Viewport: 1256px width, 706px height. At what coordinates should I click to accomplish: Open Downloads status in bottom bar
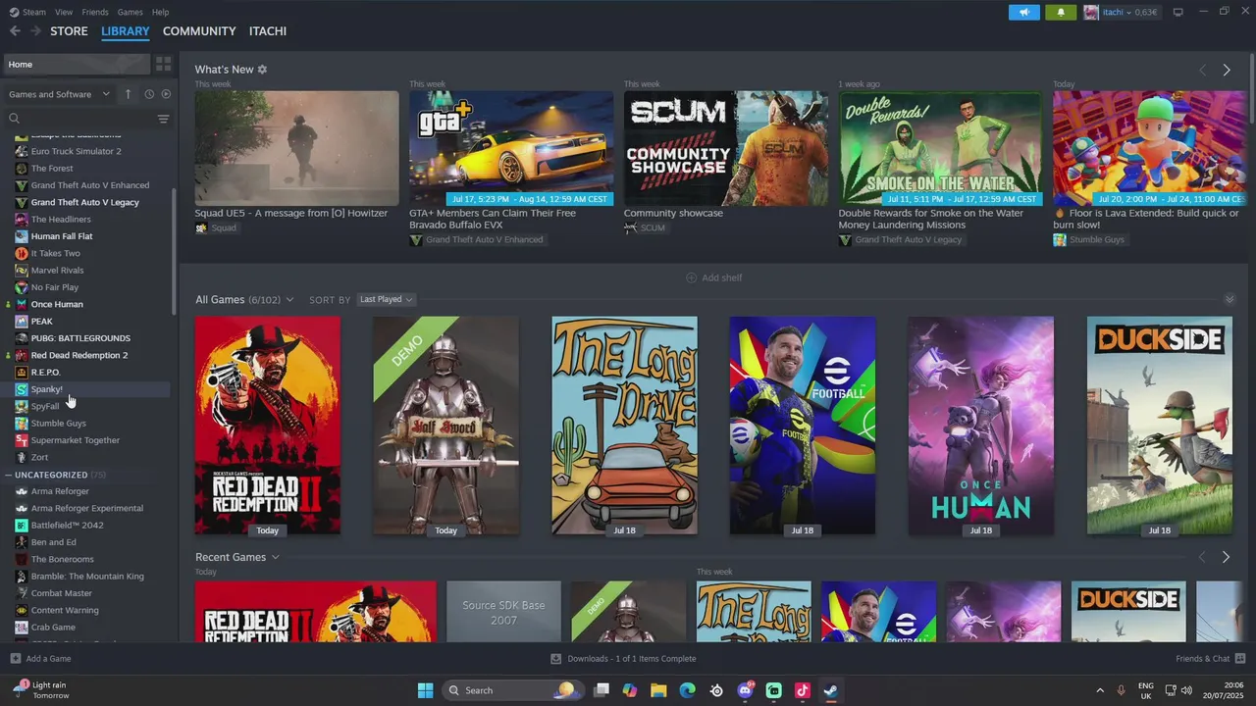click(x=623, y=659)
